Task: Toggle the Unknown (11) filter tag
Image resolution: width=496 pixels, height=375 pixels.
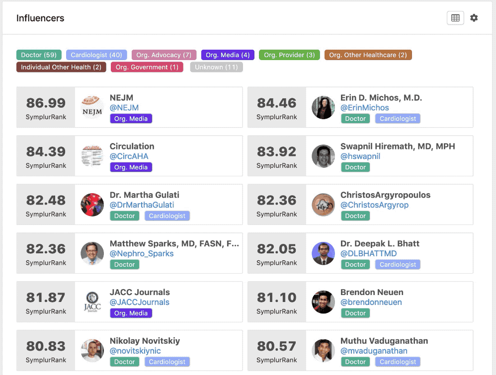Action: (216, 67)
